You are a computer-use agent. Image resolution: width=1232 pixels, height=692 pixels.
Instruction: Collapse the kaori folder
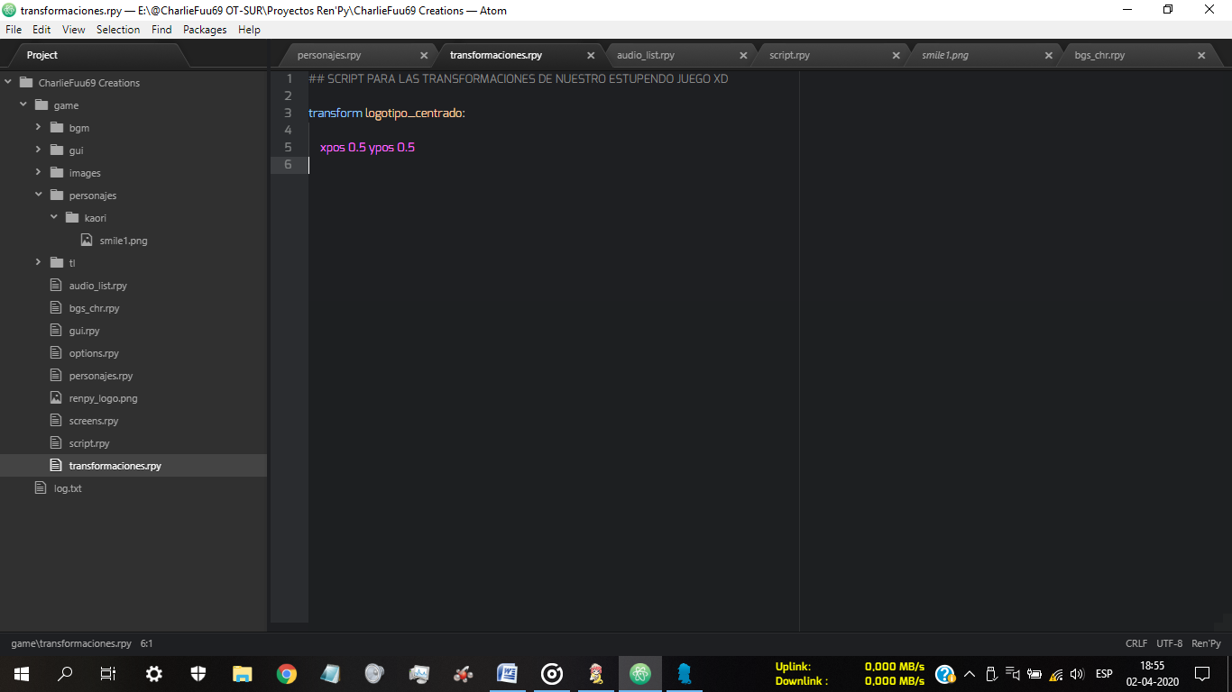[x=54, y=218]
